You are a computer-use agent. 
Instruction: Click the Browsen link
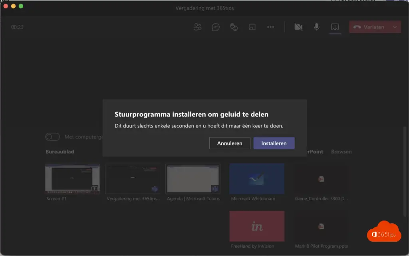pos(341,152)
